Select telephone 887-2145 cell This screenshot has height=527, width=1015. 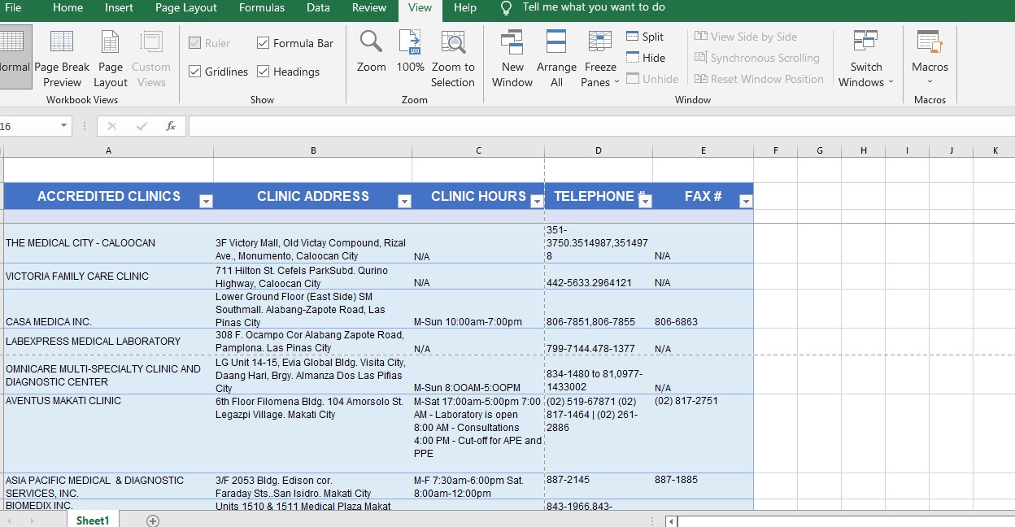click(x=599, y=486)
